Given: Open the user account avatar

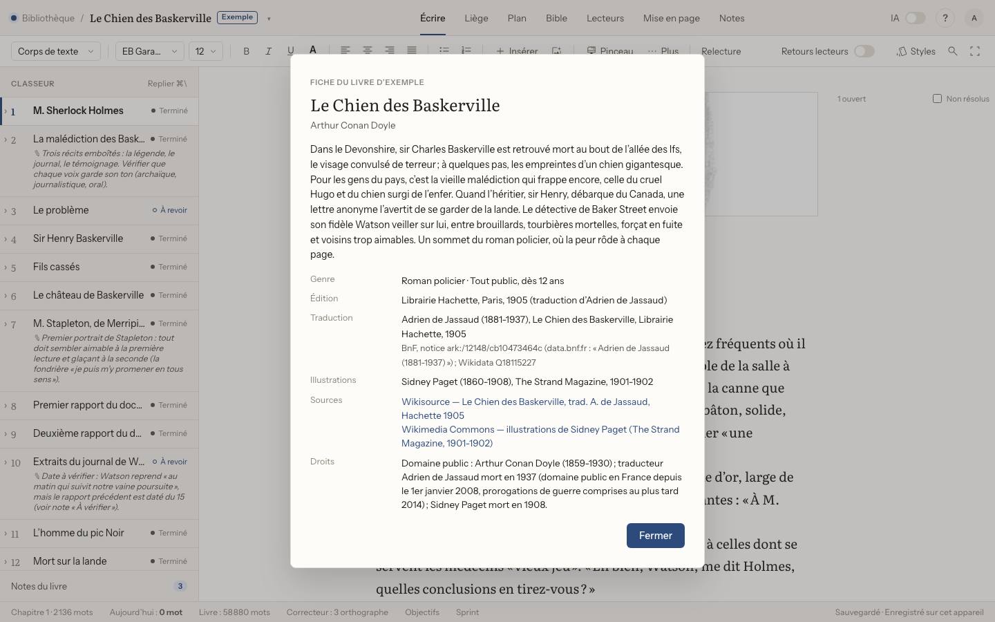Looking at the screenshot, I should pyautogui.click(x=974, y=18).
